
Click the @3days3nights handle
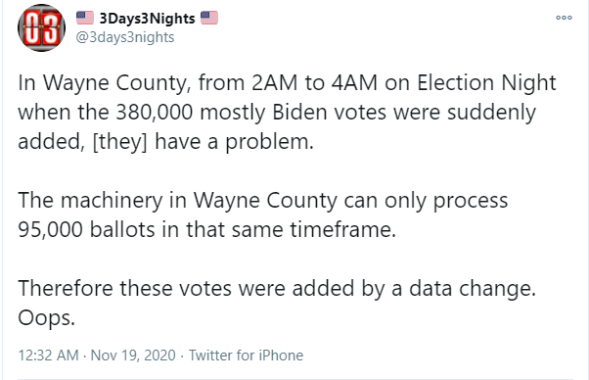click(x=125, y=37)
